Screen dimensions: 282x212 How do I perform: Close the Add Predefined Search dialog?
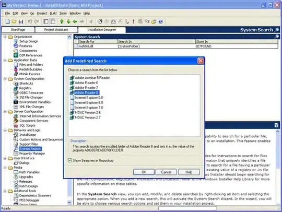coord(201,61)
